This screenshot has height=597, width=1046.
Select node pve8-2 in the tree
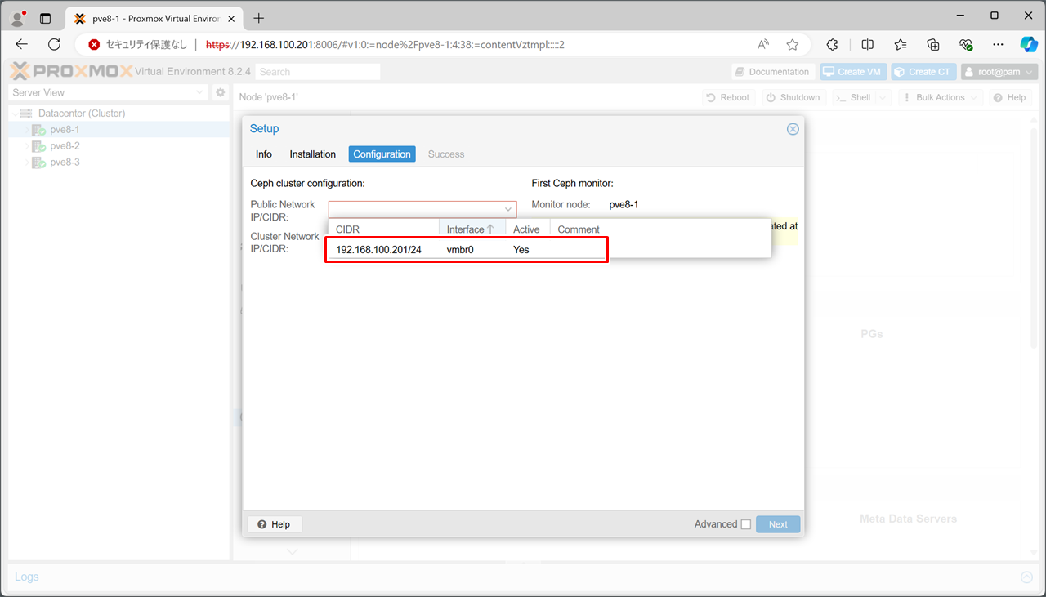coord(65,146)
